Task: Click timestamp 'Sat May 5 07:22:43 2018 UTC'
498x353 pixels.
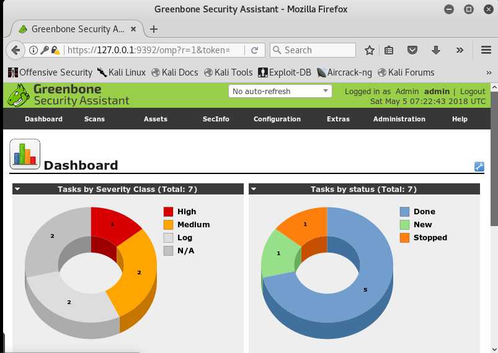Action: [427, 102]
